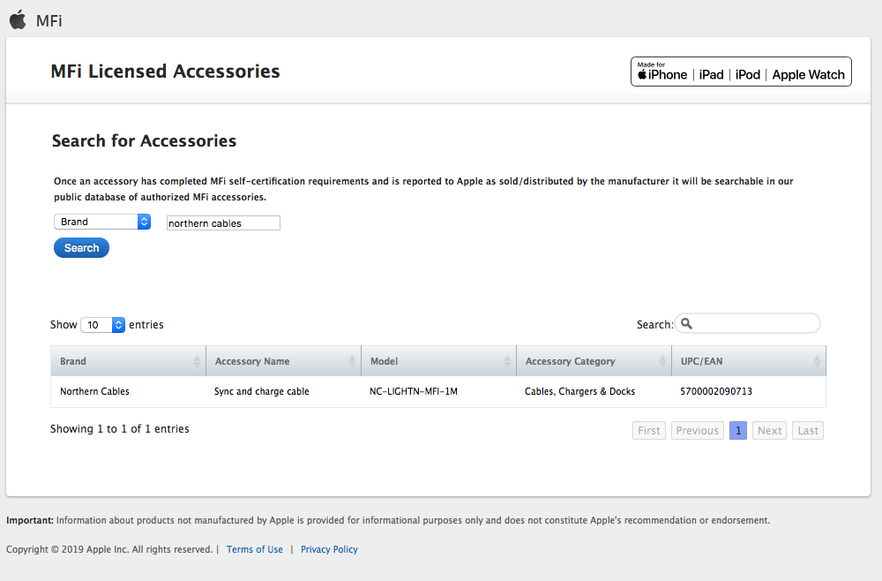Click the Made for iPhone badge
Screen dimensions: 882x581
click(x=741, y=72)
